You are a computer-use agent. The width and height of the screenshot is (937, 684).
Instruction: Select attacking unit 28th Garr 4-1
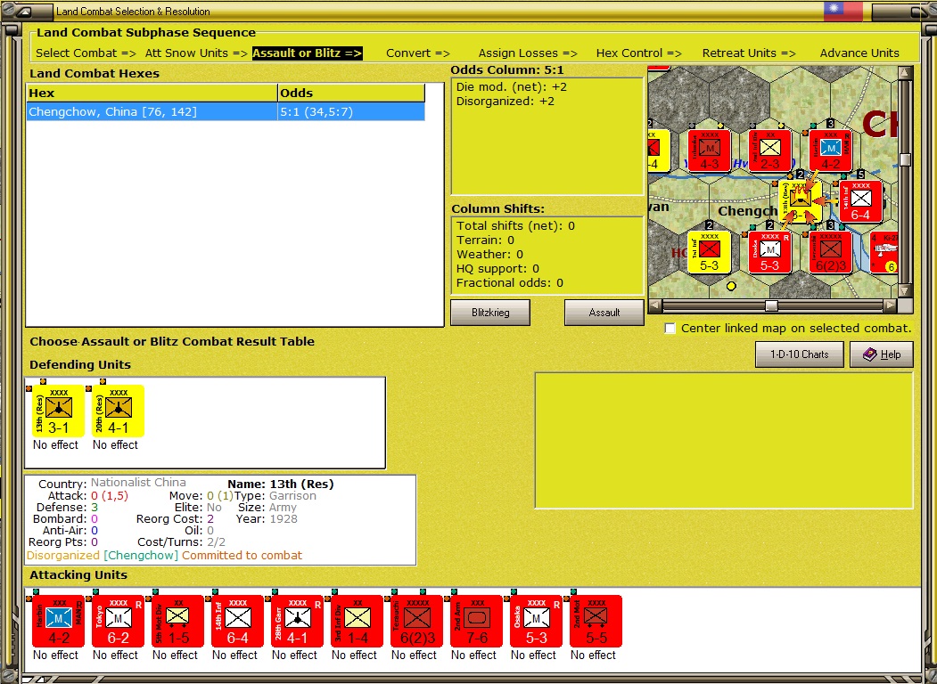click(x=297, y=622)
